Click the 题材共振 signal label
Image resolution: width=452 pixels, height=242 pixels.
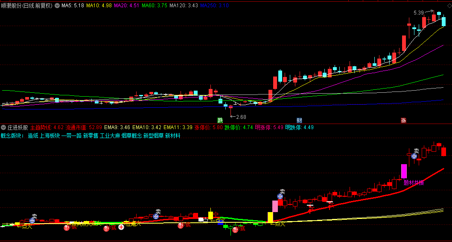point(414,183)
